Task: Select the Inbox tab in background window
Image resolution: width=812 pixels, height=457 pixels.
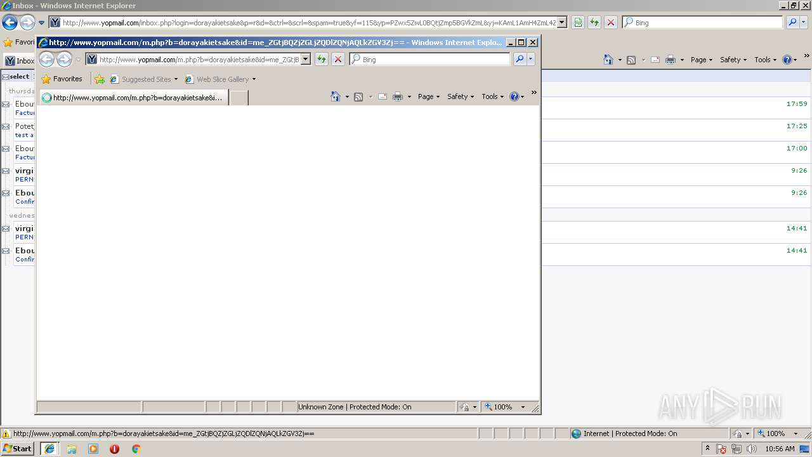Action: pyautogui.click(x=20, y=61)
